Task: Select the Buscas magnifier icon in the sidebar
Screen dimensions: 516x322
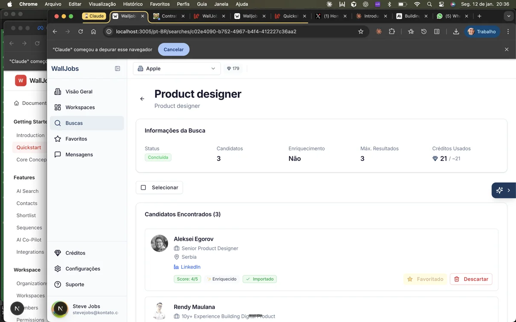Action: [58, 123]
